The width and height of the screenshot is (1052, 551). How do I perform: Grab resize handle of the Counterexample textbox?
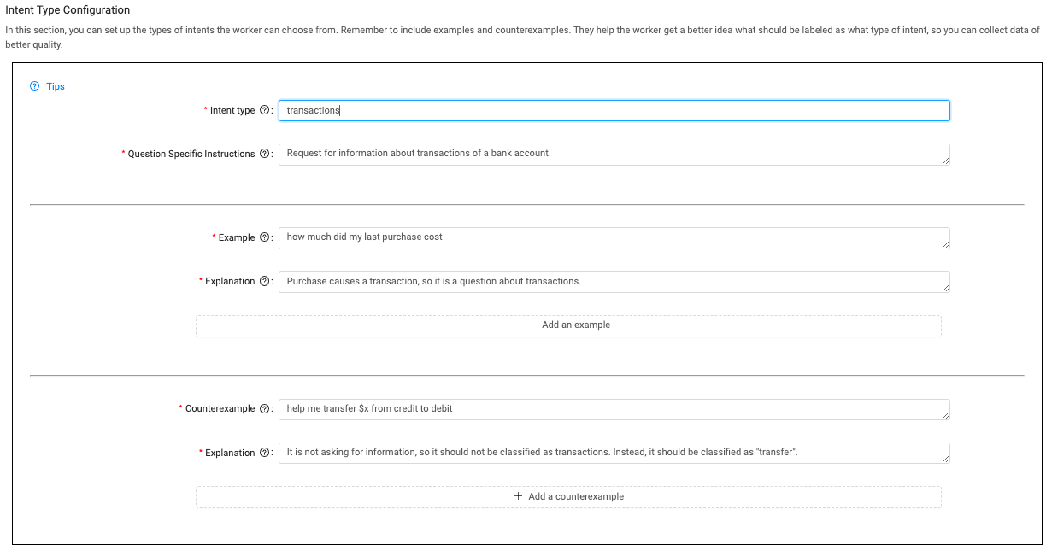[945, 415]
